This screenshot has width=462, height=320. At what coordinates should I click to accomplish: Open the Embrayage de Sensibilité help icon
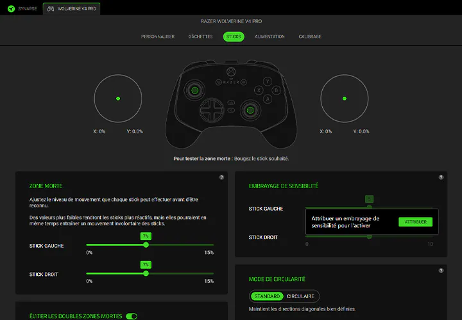pos(441,177)
